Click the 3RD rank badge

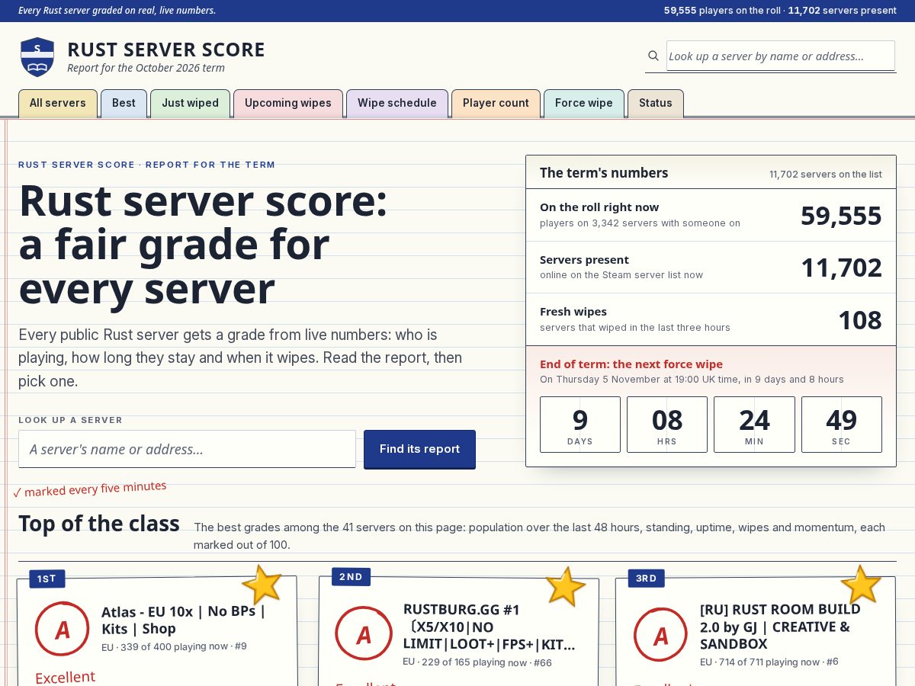tap(646, 579)
